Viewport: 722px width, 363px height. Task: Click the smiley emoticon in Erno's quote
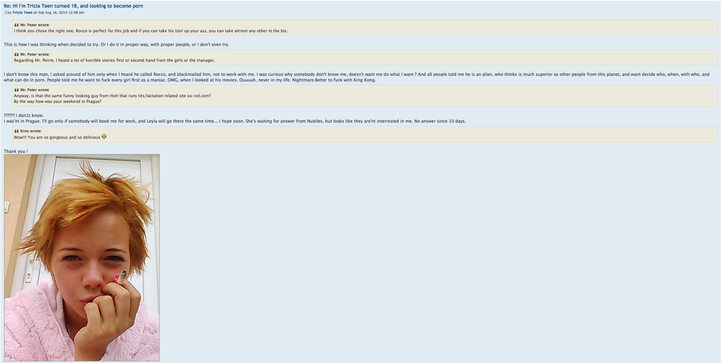(x=104, y=137)
